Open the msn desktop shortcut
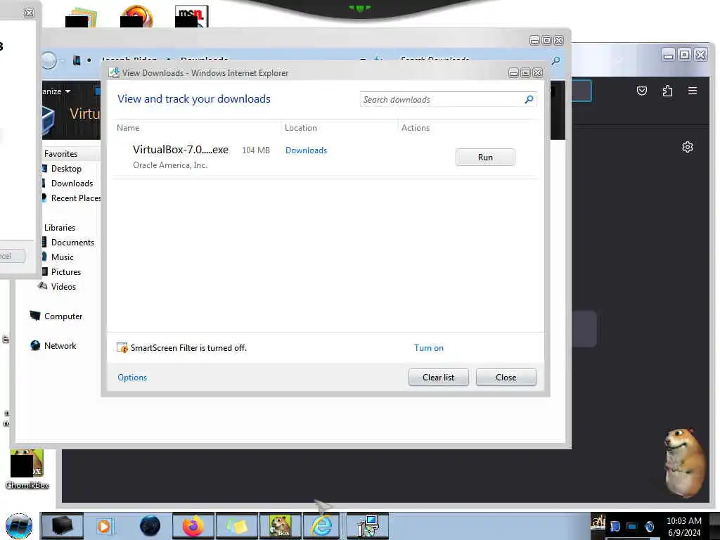720x540 pixels. pos(191,16)
